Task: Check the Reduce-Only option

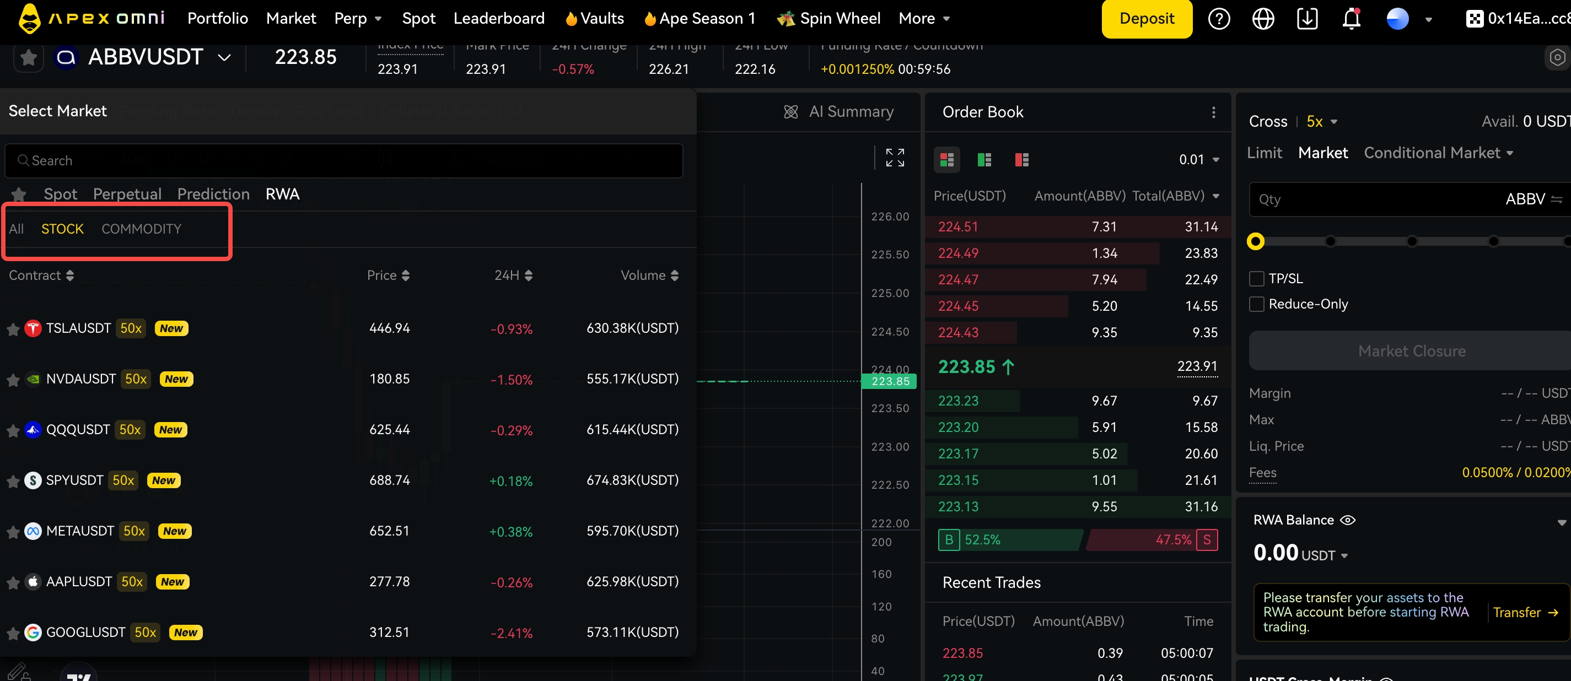Action: [x=1256, y=304]
